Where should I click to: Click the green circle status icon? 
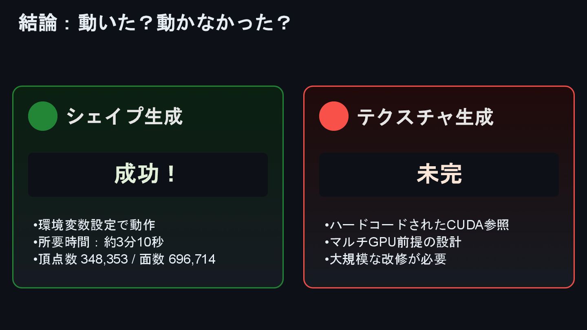coord(43,116)
